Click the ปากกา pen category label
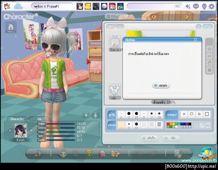The height and width of the screenshot is (170, 218). (x=112, y=125)
